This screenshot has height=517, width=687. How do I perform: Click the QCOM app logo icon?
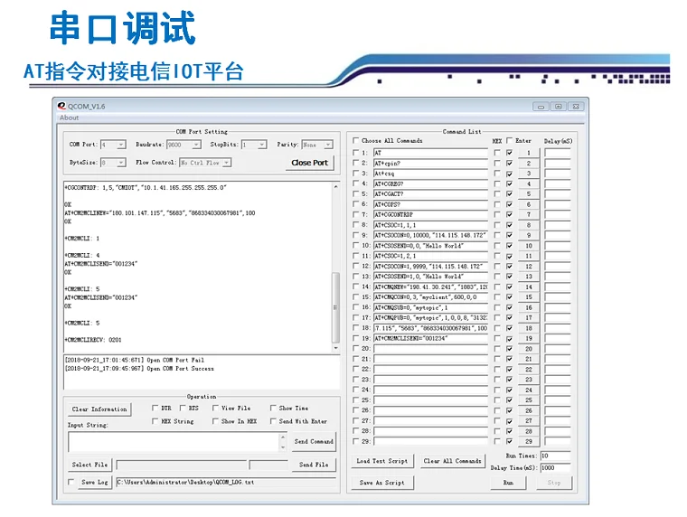point(61,106)
